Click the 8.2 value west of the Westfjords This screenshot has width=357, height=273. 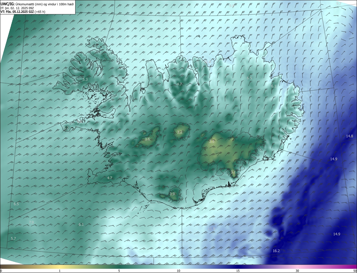(21, 73)
